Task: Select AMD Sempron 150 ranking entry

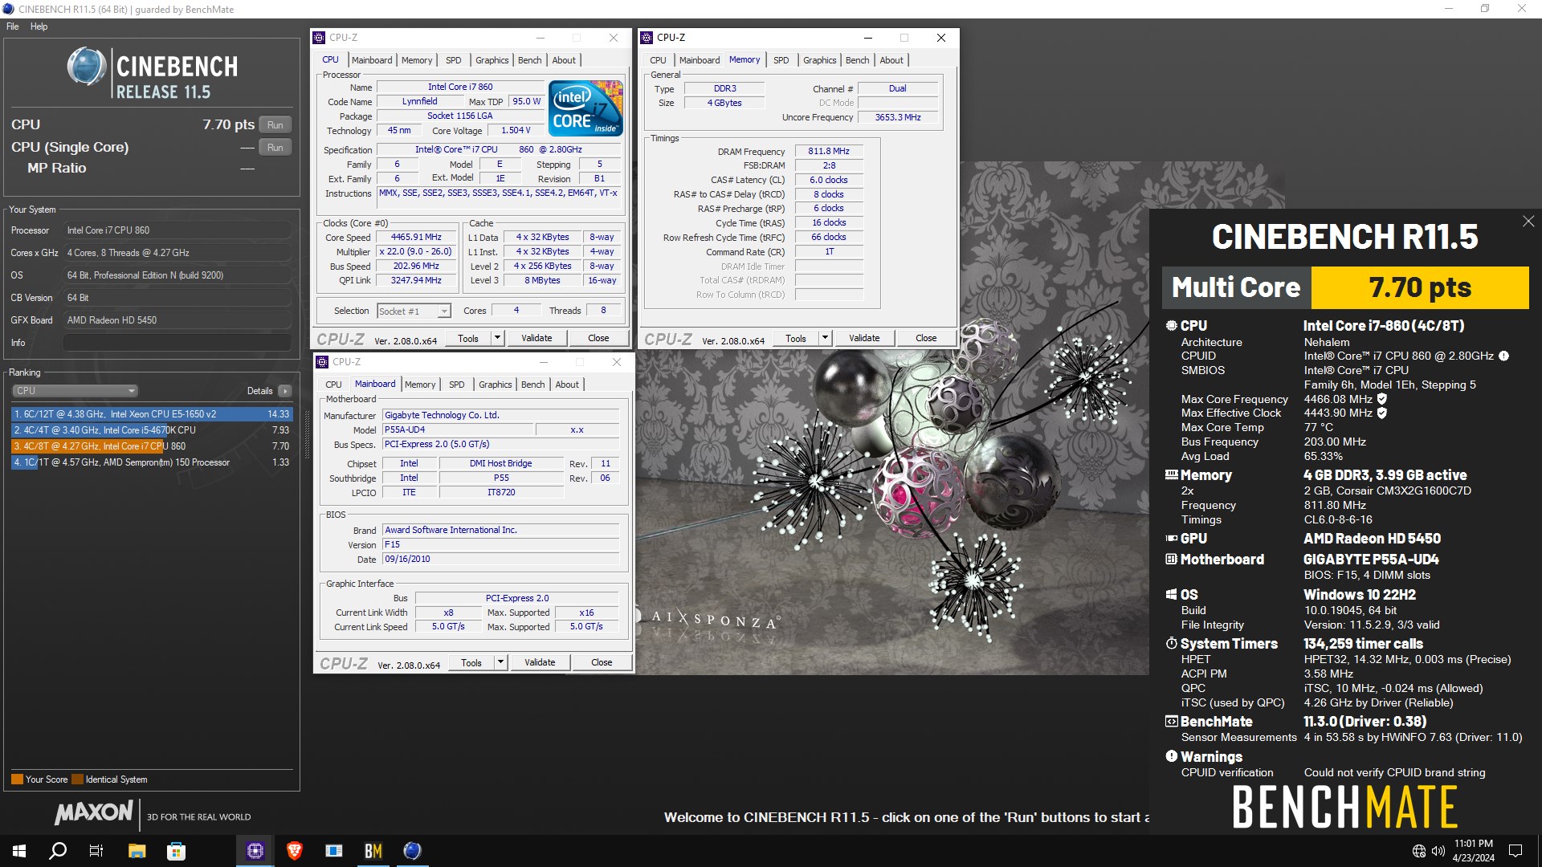Action: coord(152,462)
